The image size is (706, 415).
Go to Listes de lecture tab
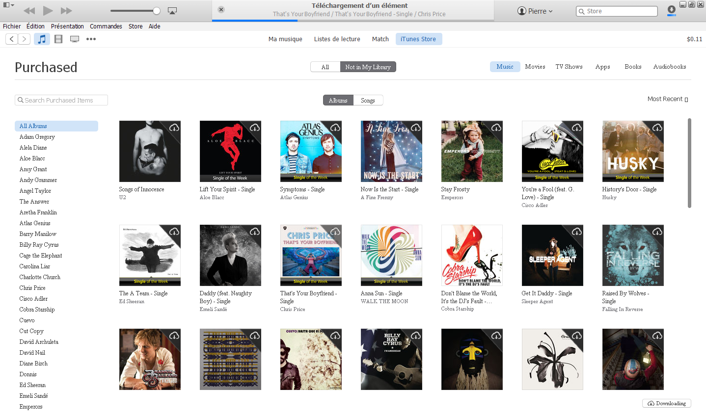[x=337, y=39]
